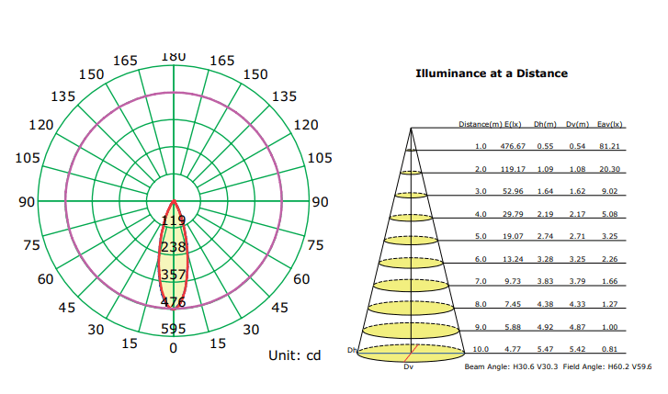The image size is (668, 394).
Task: Click the illuminance value 19.07
Action: coord(513,236)
